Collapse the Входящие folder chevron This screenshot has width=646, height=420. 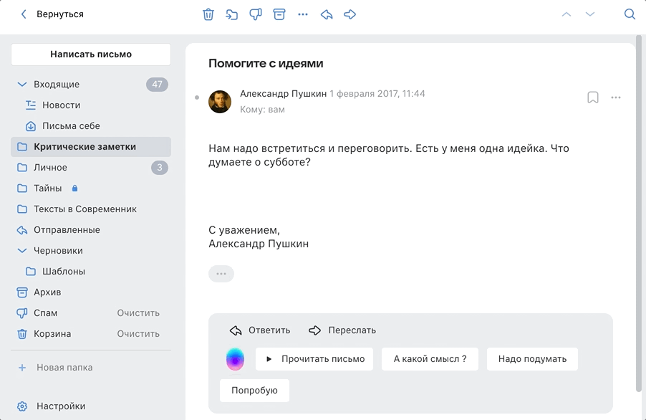pos(22,85)
